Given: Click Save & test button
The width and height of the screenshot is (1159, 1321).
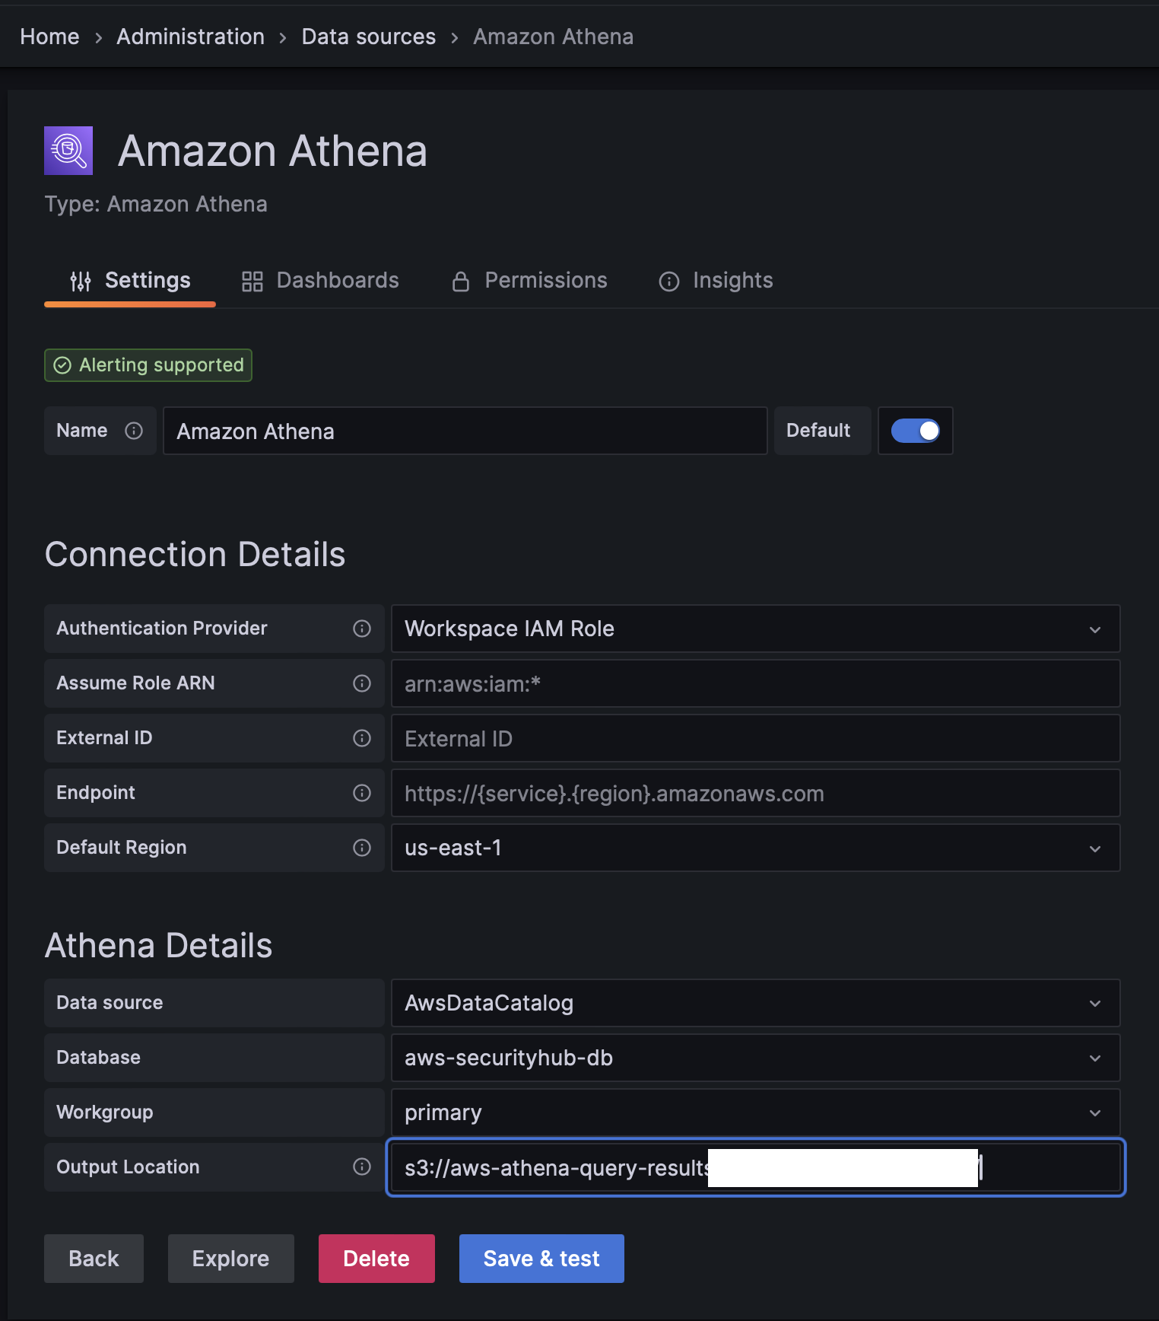Looking at the screenshot, I should 541,1259.
